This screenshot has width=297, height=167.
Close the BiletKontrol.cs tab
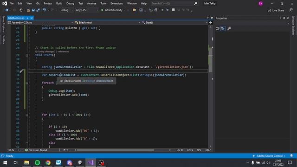(32, 18)
